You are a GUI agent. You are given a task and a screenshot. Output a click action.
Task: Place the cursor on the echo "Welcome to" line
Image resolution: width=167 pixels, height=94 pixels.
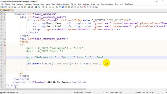click(x=65, y=57)
